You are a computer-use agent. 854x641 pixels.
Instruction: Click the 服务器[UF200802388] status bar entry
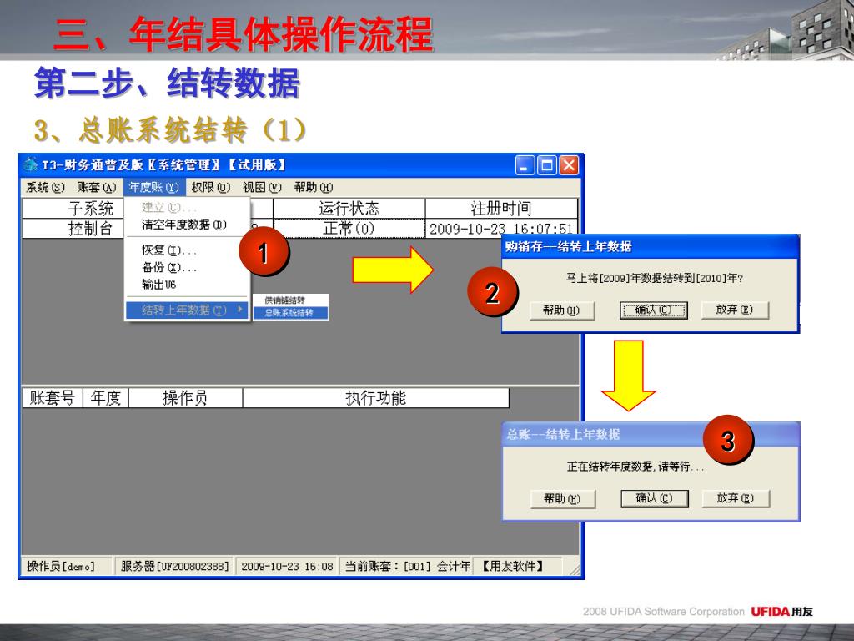175,567
